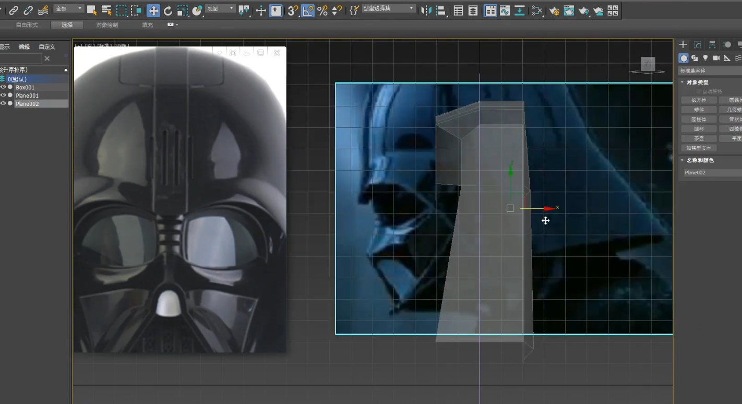The image size is (742, 404).
Task: Clear the Scene Explorer search with X
Action: (47, 58)
